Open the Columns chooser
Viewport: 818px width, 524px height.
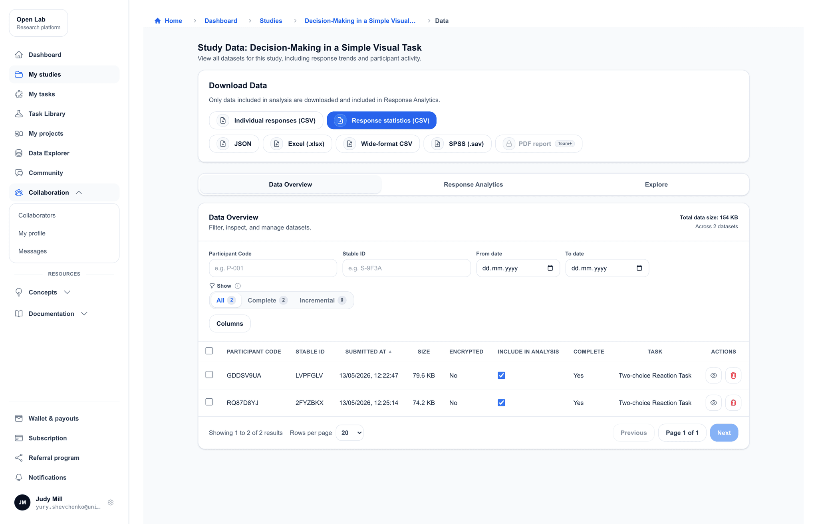tap(230, 324)
